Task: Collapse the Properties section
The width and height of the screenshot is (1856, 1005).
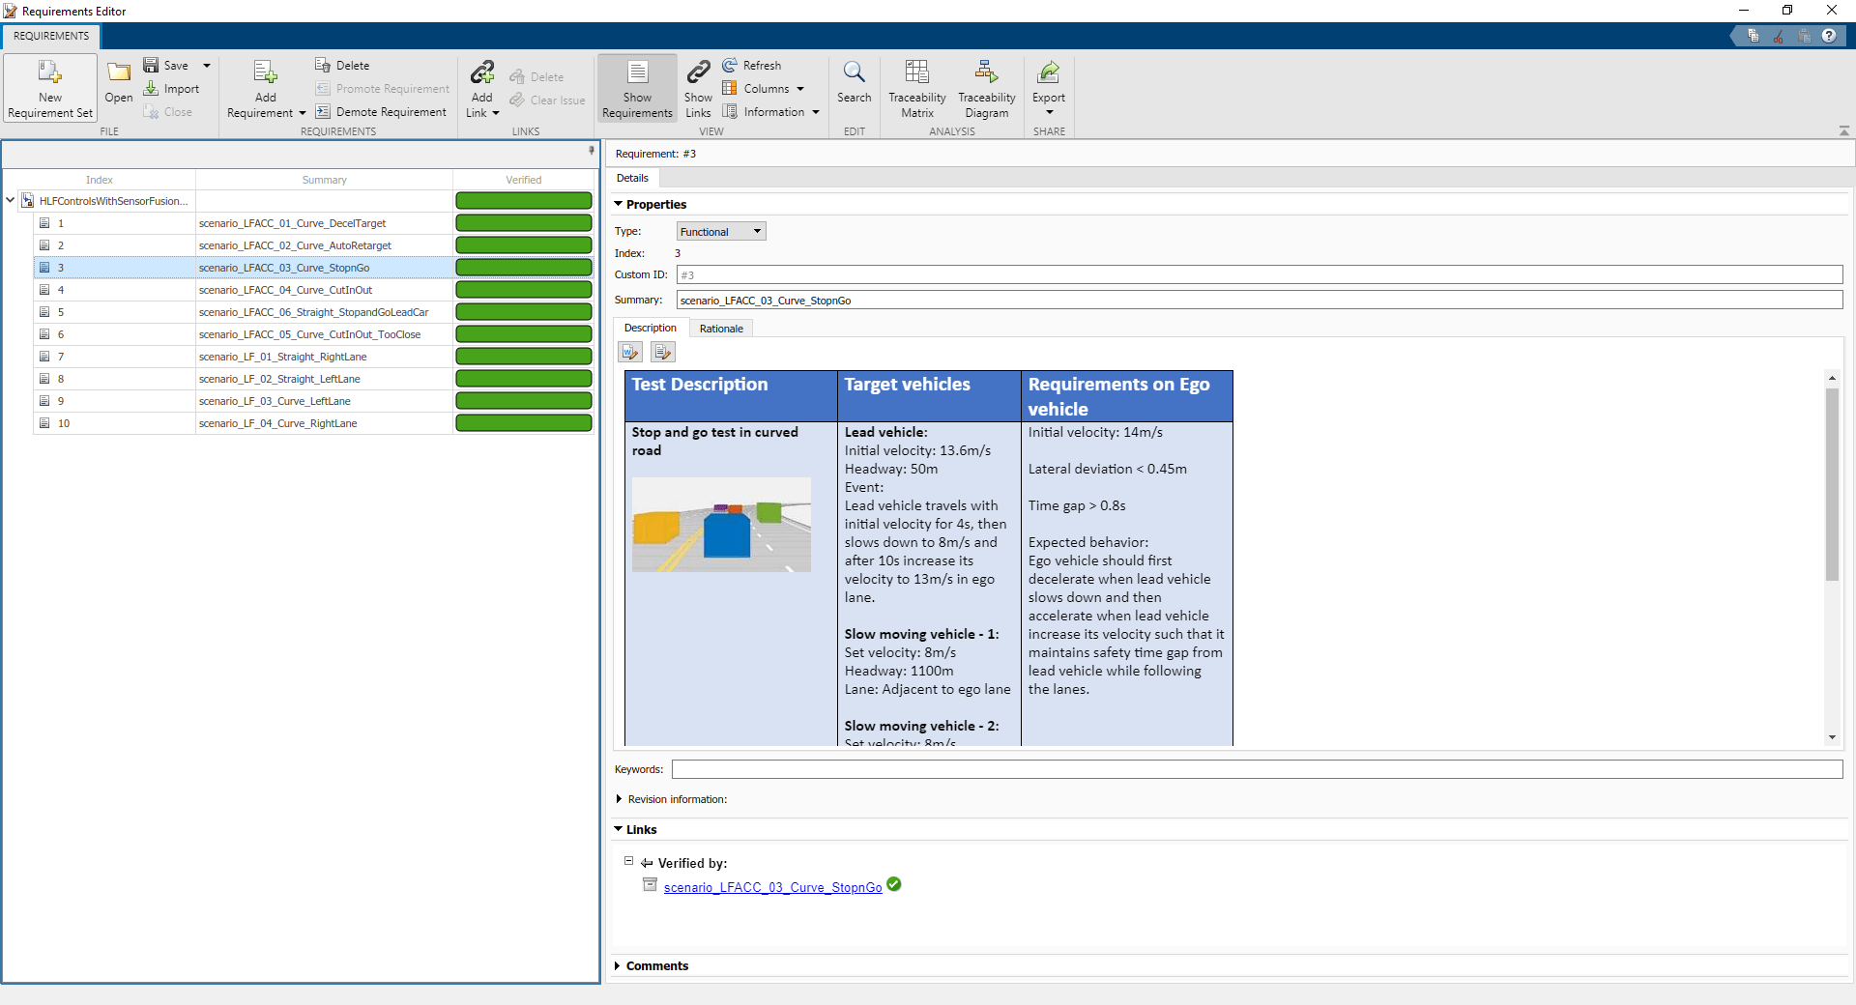Action: pos(619,204)
